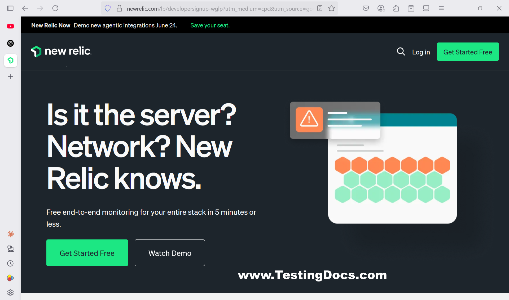Open tracking protection shield icon
509x300 pixels.
coord(107,8)
